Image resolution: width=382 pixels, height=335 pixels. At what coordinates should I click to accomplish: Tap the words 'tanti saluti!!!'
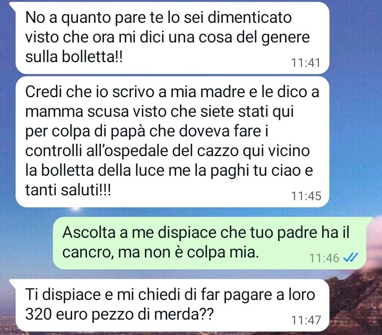pos(68,190)
